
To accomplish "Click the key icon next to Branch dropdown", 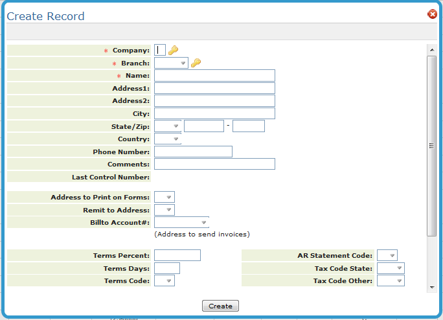I will [x=196, y=63].
